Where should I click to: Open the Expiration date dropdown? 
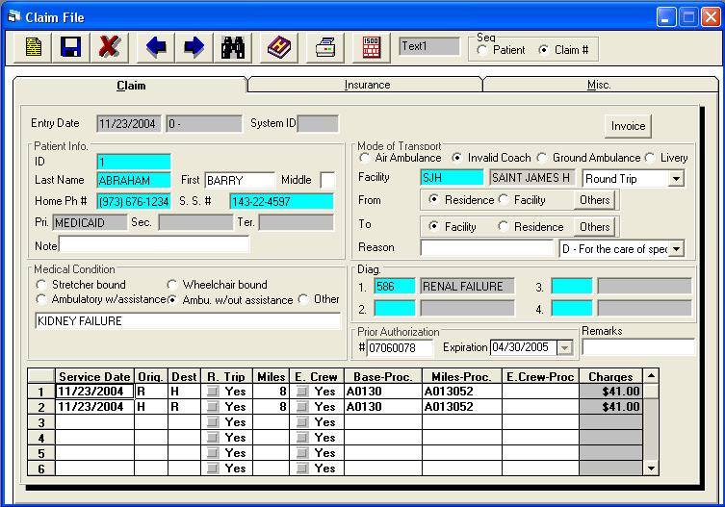(x=564, y=347)
